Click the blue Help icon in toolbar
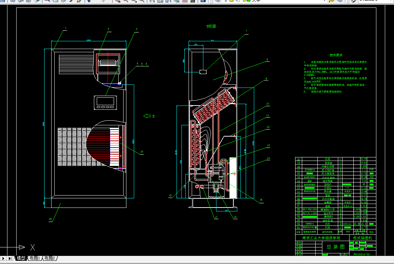Viewport: 394px width, 264px height. (203, 1)
